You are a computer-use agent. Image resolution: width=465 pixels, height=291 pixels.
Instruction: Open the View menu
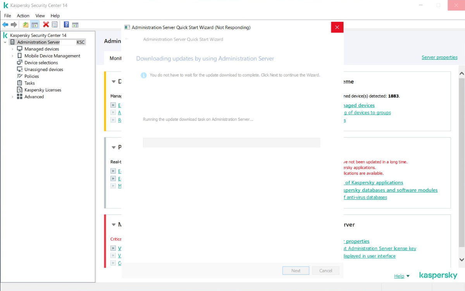click(x=40, y=16)
